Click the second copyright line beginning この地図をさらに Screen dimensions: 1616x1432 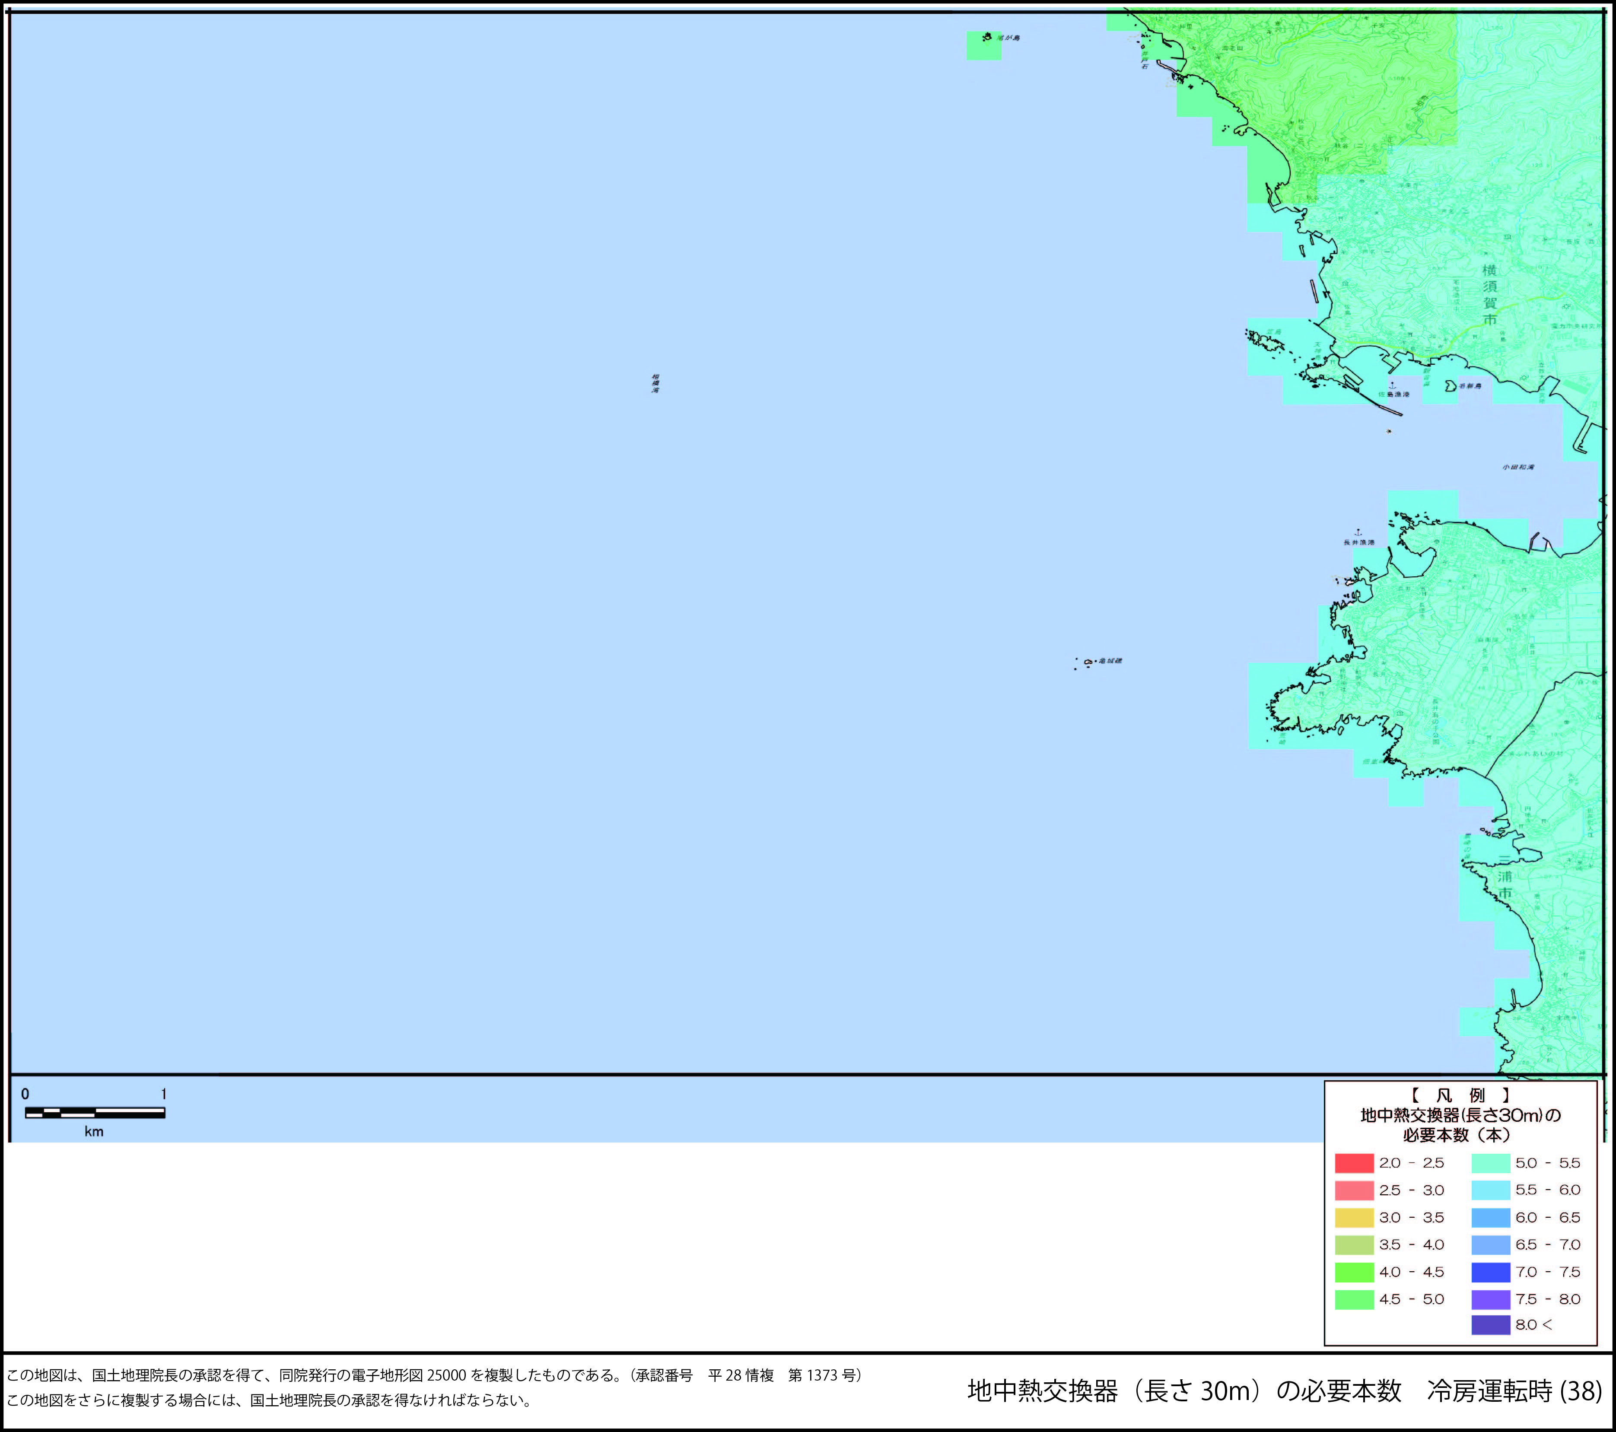point(270,1400)
